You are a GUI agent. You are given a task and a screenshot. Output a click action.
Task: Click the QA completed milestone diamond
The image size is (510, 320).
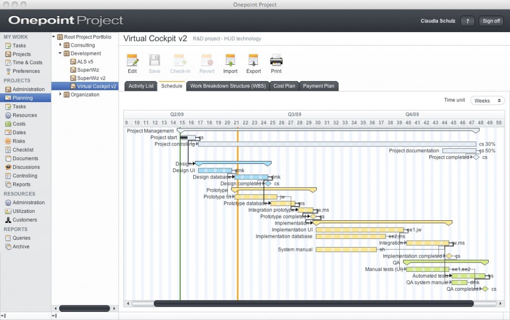485,289
